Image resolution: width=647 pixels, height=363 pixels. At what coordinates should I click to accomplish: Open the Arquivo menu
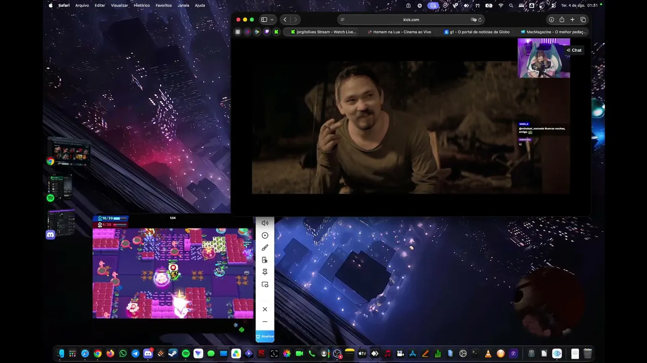coord(82,6)
